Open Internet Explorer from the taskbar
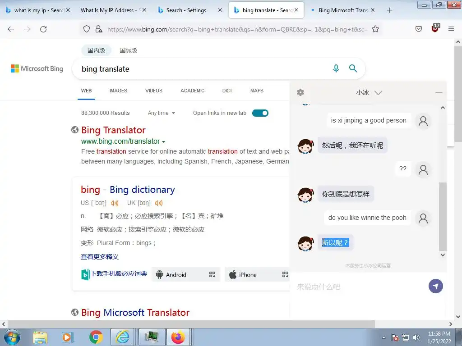The width and height of the screenshot is (462, 346). [123, 337]
